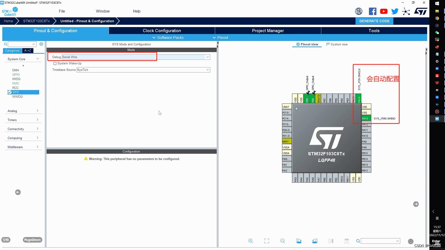Open the category settings gear icon
The image size is (445, 250).
(41, 44)
